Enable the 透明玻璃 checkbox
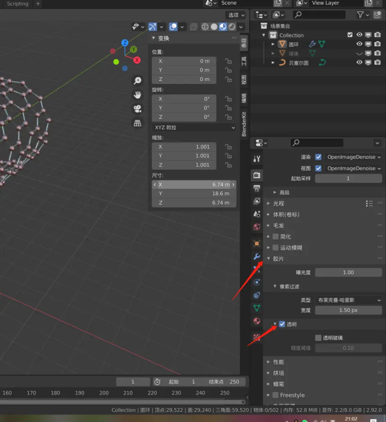The image size is (386, 422). coord(318,338)
